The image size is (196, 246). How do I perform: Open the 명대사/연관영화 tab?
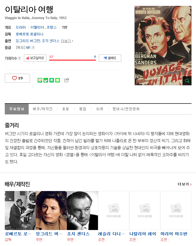click(126, 109)
